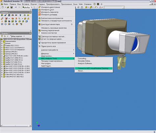This screenshot has width=156, height=133.
Task: Choose Измерить расстояние from the menu
Action: [x=57, y=7]
